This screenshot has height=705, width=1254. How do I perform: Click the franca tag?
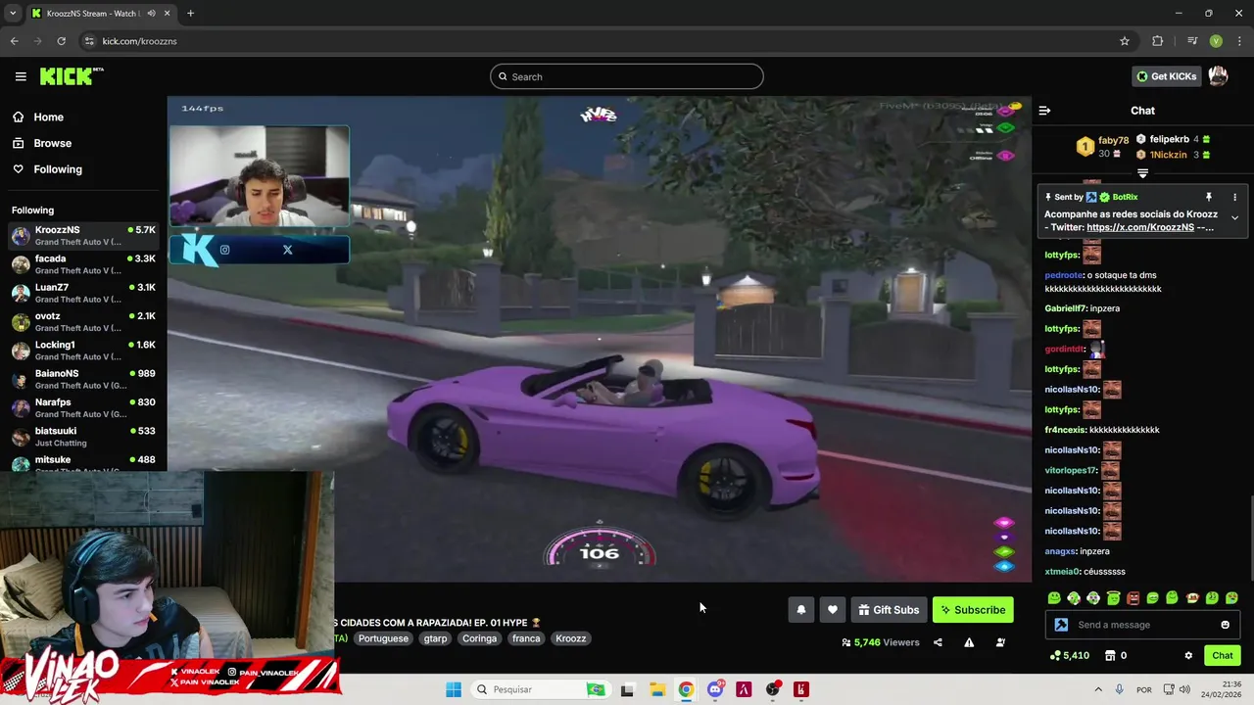click(526, 638)
